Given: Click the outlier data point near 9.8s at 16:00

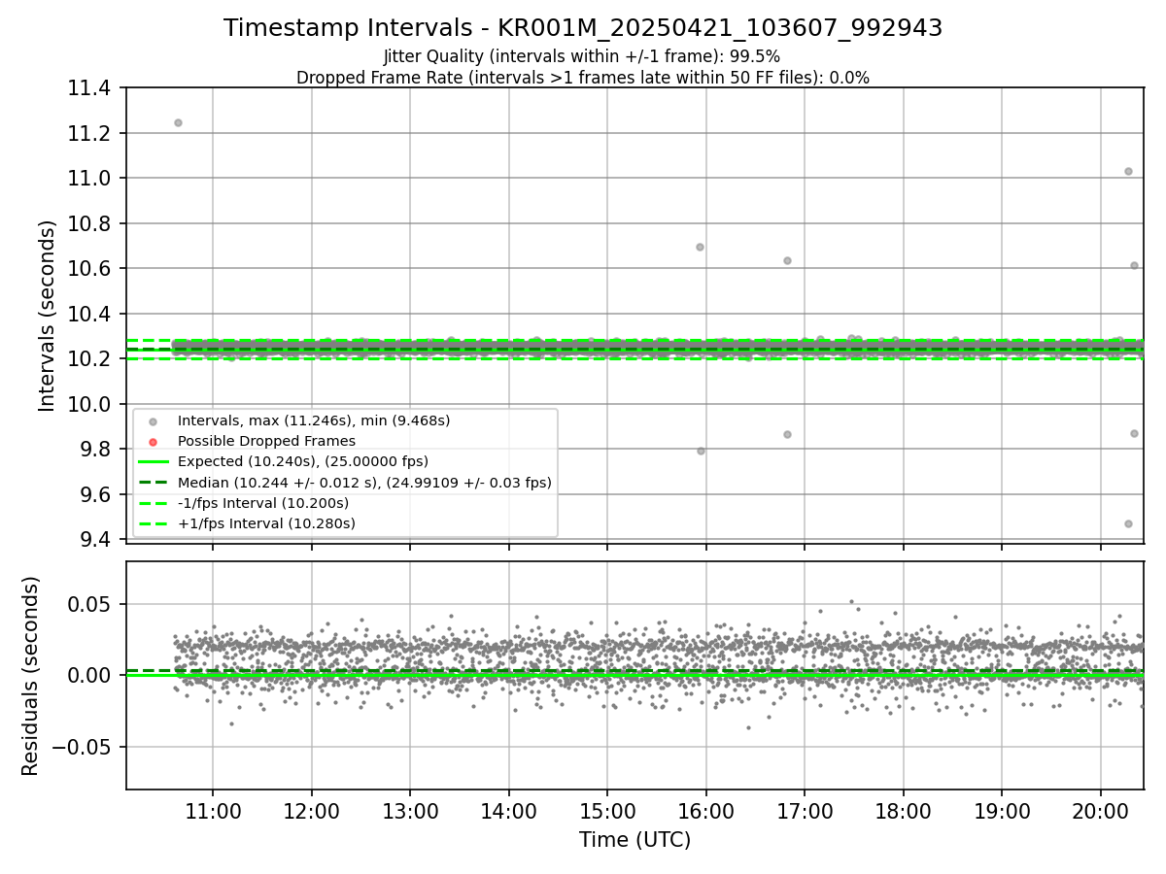Looking at the screenshot, I should coord(701,451).
